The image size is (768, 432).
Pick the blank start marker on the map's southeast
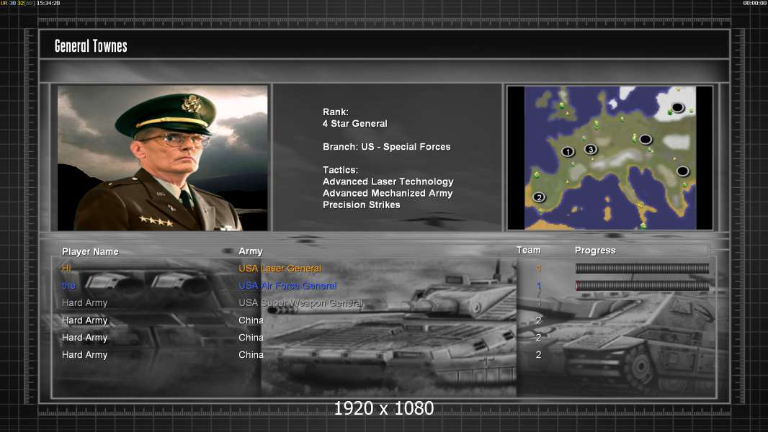click(682, 171)
